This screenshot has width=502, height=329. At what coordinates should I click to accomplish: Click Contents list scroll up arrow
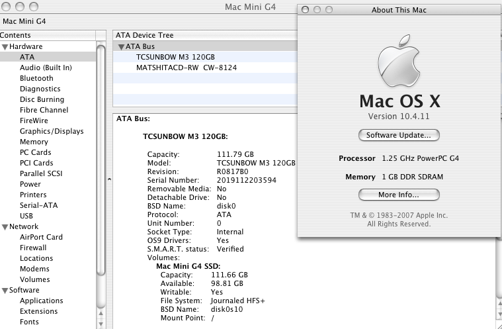click(101, 313)
